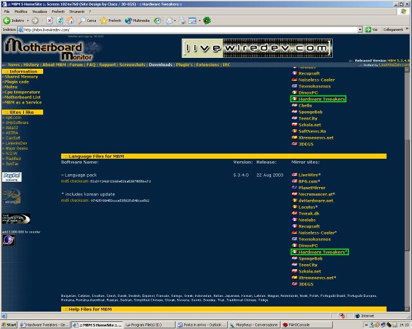Open the livewiredev.com banner
Viewport: 412px width, 329px height.
[257, 48]
